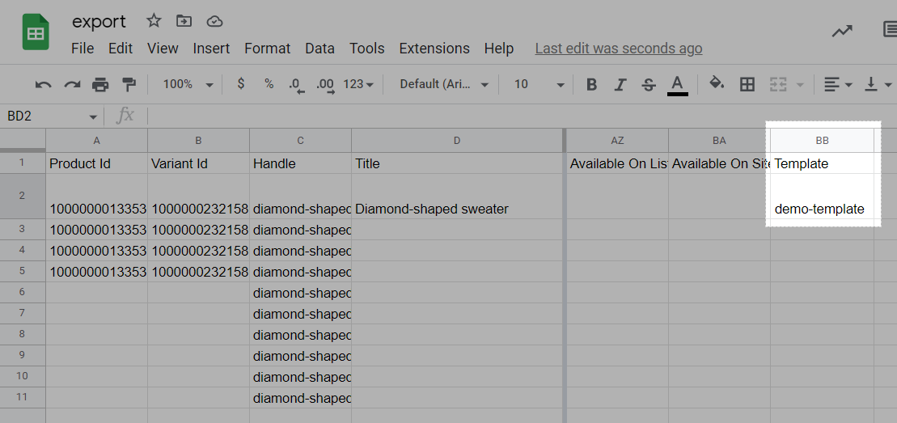Click the redo arrow icon
Viewport: 897px width, 423px height.
(72, 85)
